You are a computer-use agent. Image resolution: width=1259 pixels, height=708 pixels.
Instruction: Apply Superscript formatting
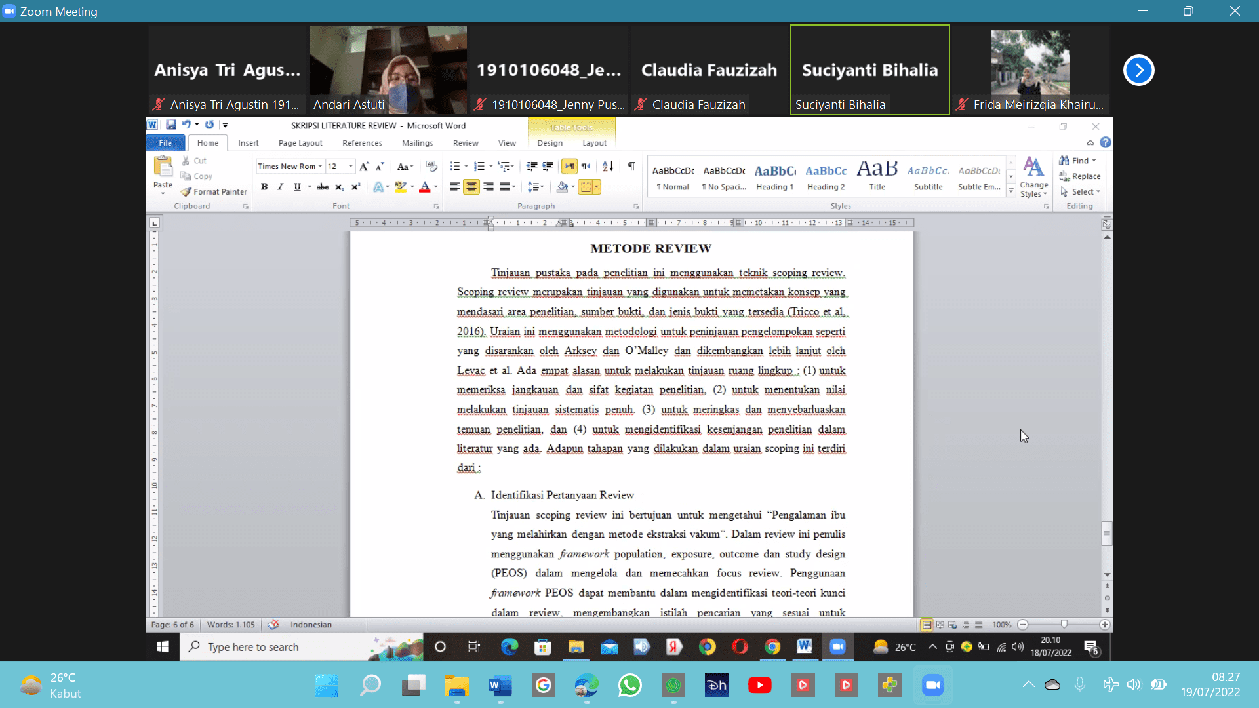pos(356,187)
